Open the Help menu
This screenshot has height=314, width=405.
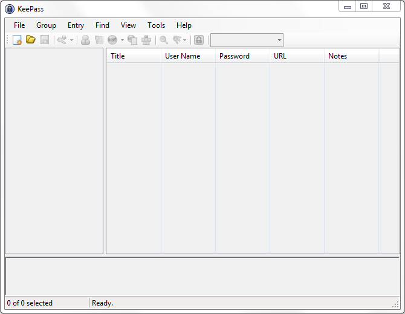pyautogui.click(x=184, y=25)
